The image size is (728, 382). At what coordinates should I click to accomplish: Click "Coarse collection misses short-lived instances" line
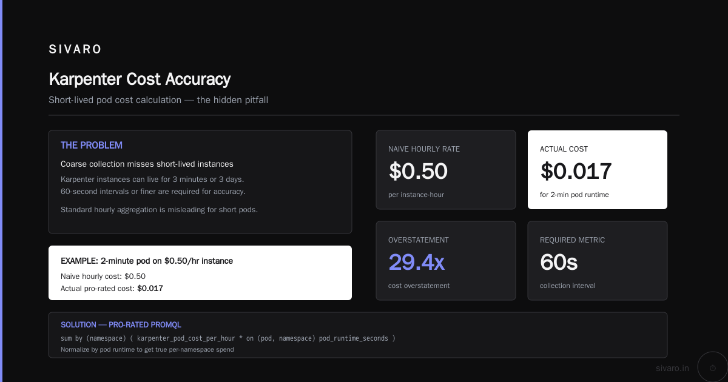(147, 164)
